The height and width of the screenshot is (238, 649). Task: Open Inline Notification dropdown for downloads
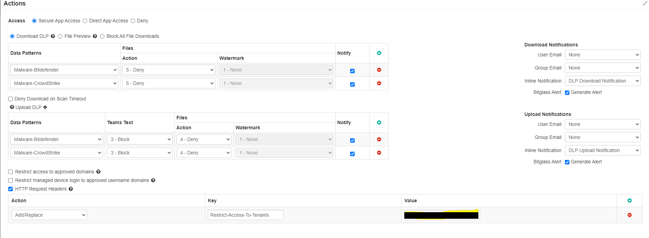point(602,81)
